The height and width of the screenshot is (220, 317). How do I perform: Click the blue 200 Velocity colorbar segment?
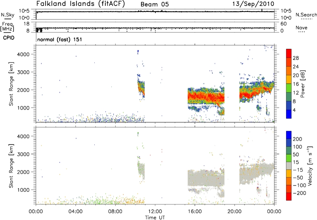[289, 135]
